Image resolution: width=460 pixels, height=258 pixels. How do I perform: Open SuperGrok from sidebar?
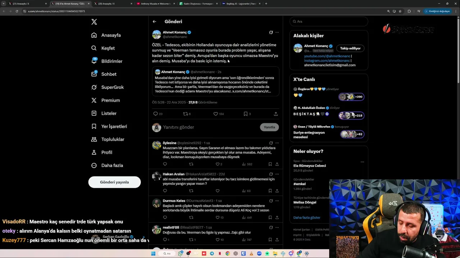pos(107,87)
